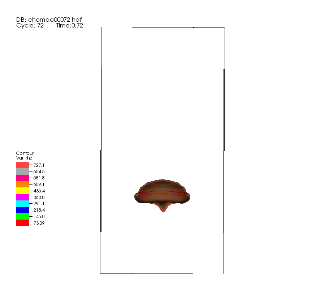Click the bottom-left corner of the bounding box

tap(100, 273)
